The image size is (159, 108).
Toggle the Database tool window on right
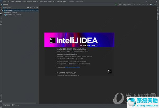tap(157, 17)
